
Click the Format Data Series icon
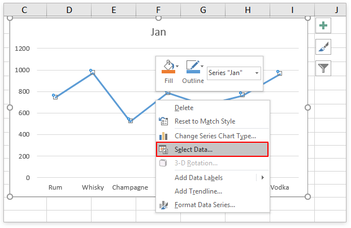click(164, 205)
